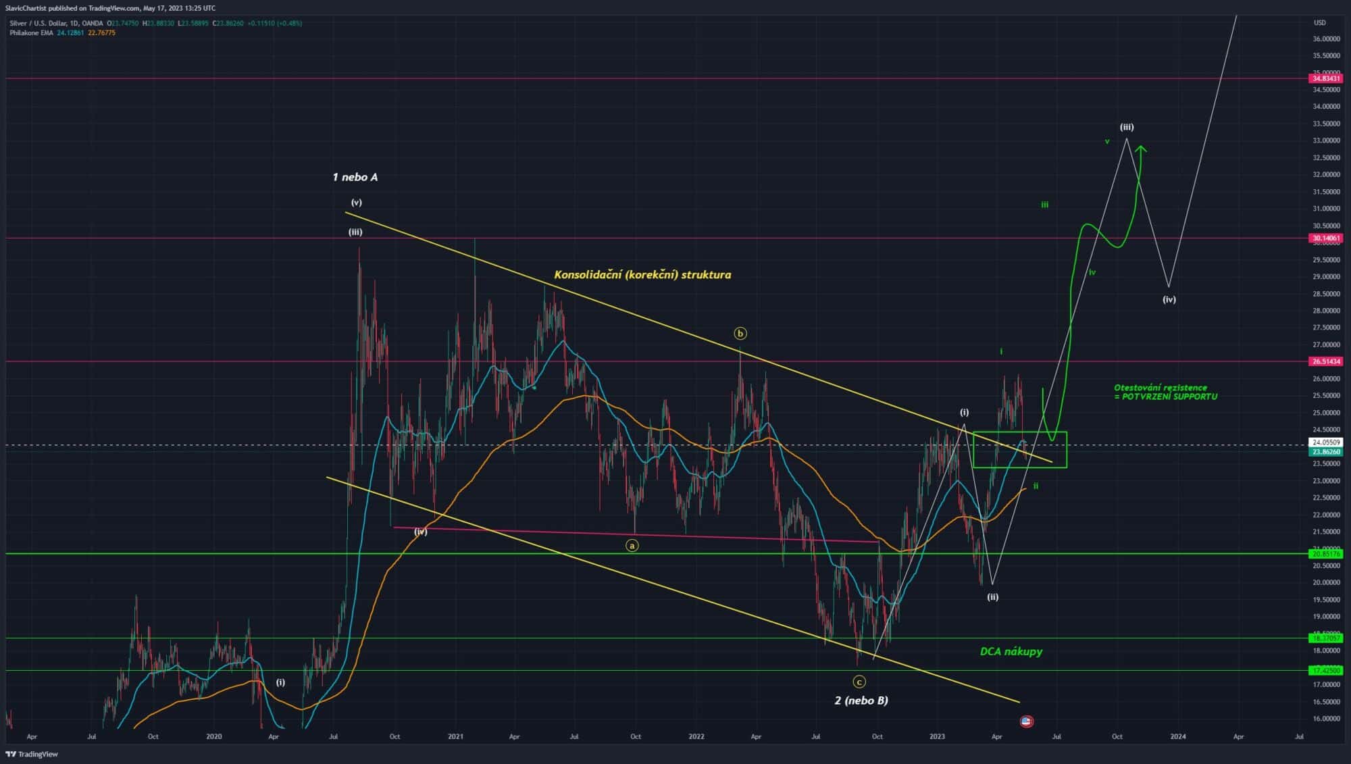This screenshot has width=1351, height=764.
Task: Click the USD currency label on price axis
Action: (1319, 22)
